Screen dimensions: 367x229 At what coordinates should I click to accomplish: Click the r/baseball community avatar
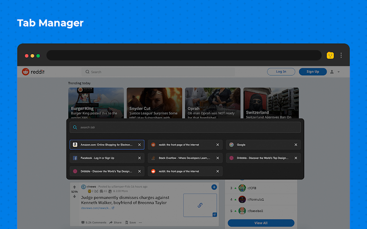pos(242,211)
